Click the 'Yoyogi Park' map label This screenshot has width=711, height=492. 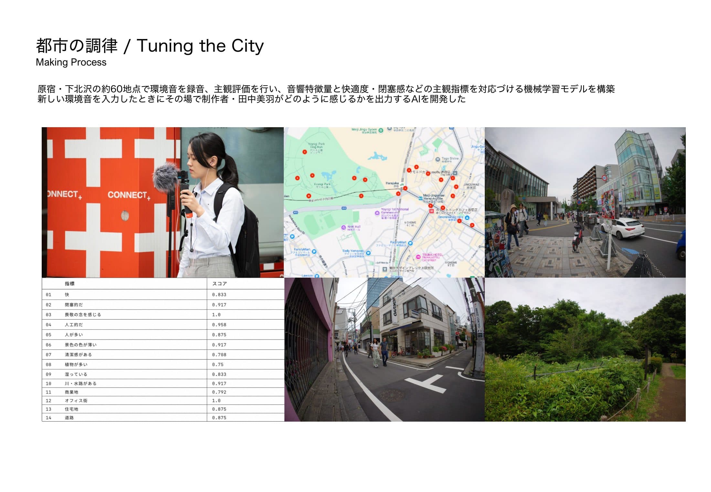click(322, 184)
